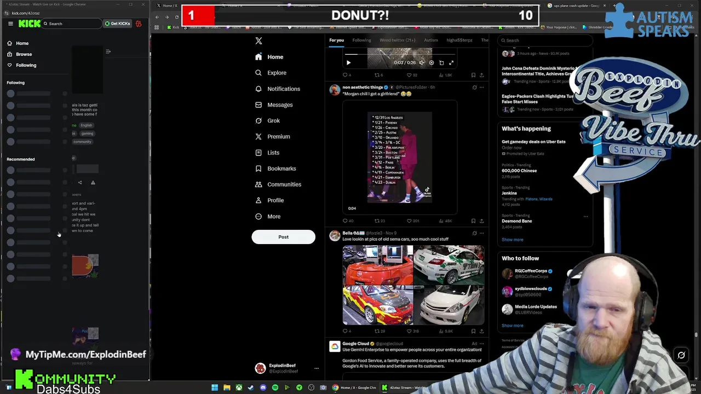The image size is (701, 394).
Task: Bookmark the non aesthetic things post
Action: pos(473,221)
